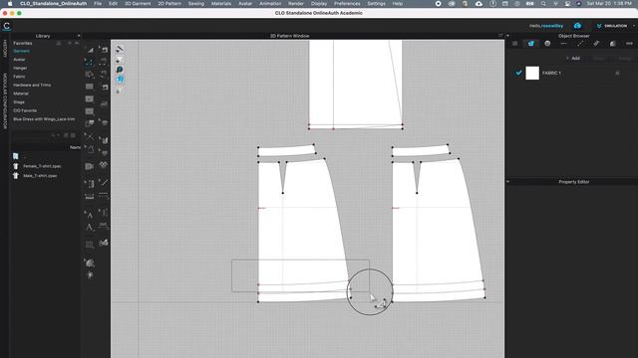Select the Rectangle pattern tool
The height and width of the screenshot is (358, 638).
point(89,87)
